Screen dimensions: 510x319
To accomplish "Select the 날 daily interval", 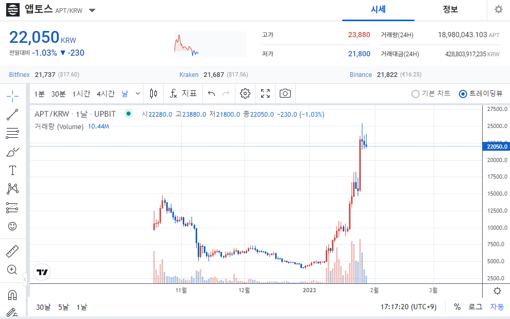I will point(125,94).
